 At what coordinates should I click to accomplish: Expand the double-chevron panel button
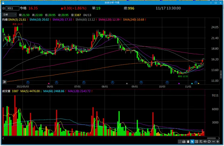pos(4,82)
